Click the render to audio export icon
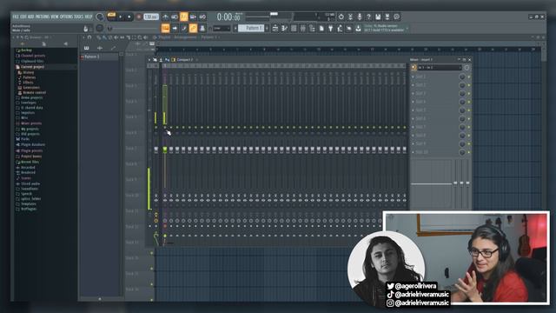 click(387, 17)
